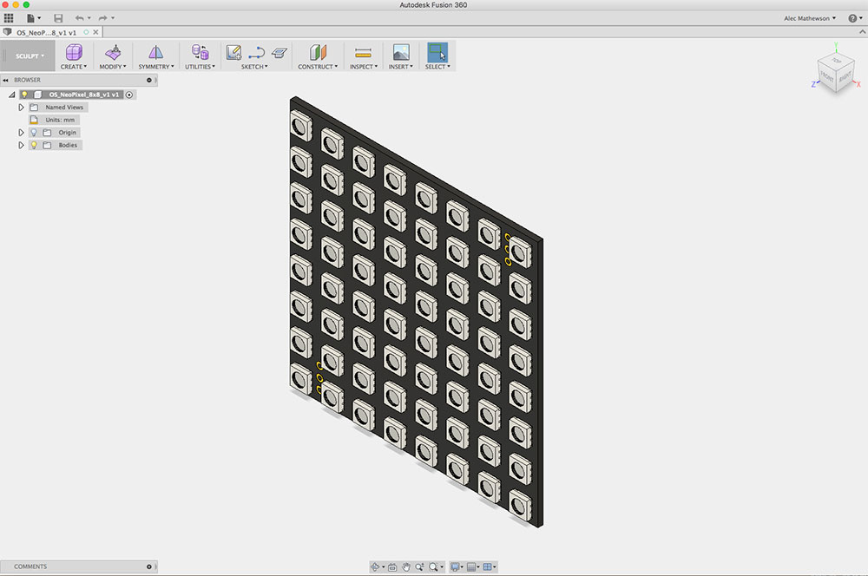This screenshot has width=868, height=576.
Task: Open the CONSTRUCT menu
Action: tap(318, 67)
